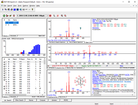Viewport: 138px width, 105px height.
Task: Click the red circled stop/disable icon
Action: [50, 16]
